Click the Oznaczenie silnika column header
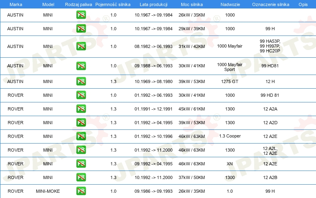Screen dimensions: 316x198 [x=271, y=4]
